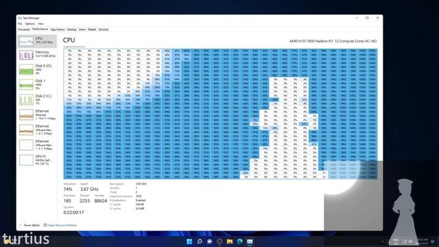
Task: Click the Virtualization Enabled value
Action: coord(140,200)
